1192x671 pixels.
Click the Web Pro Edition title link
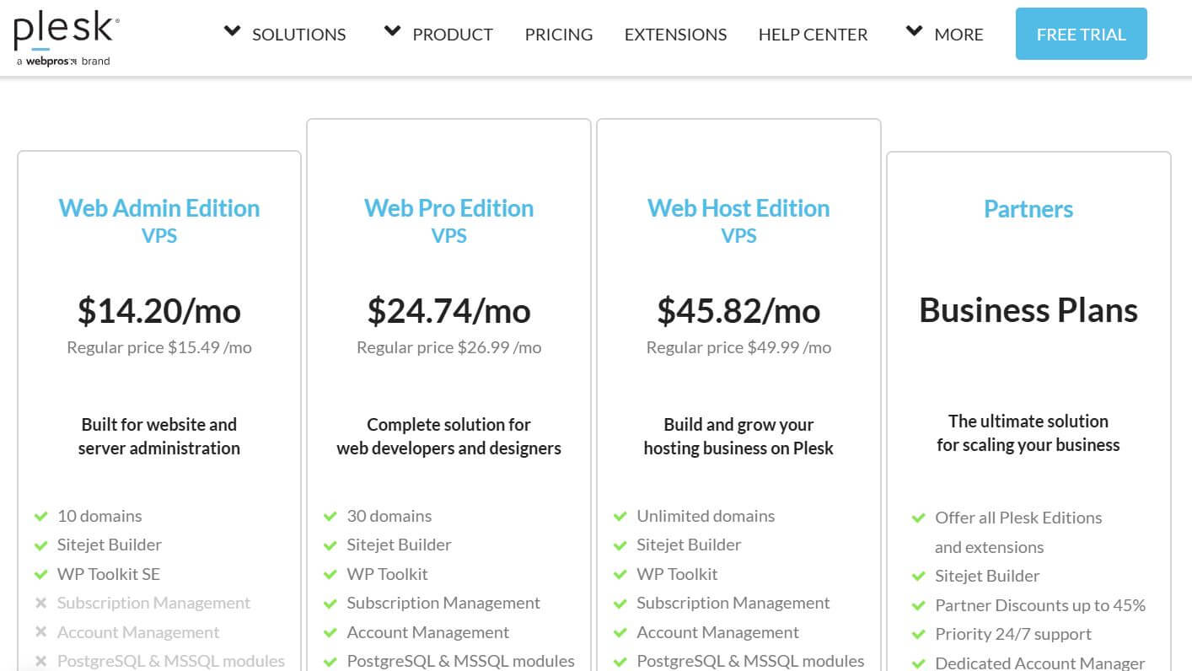coord(448,208)
